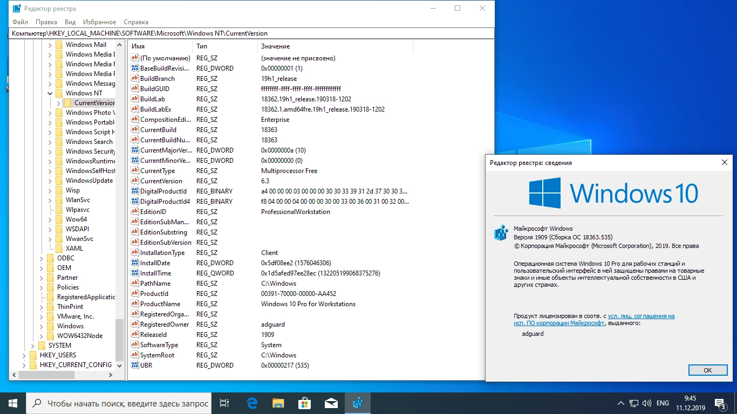Click the ODBC folder icon
The height and width of the screenshot is (414, 737).
[50, 258]
